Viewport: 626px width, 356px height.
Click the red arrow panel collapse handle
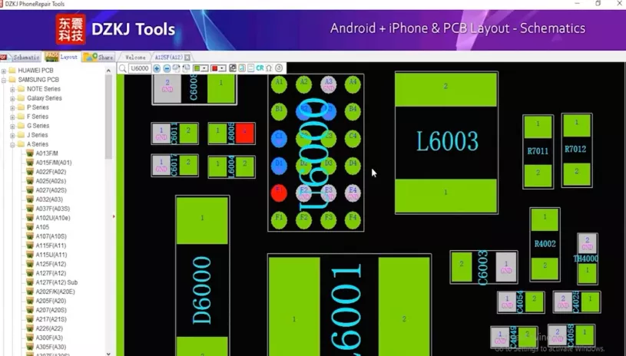tap(114, 216)
